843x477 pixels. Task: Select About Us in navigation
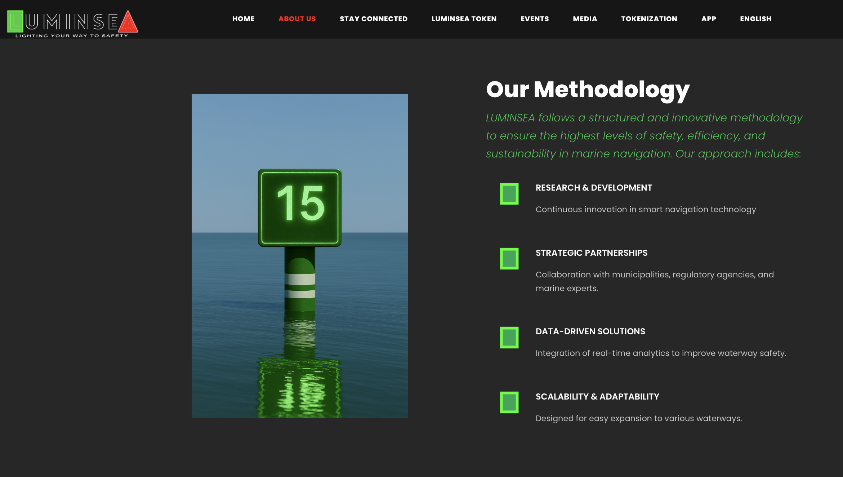[x=297, y=19]
